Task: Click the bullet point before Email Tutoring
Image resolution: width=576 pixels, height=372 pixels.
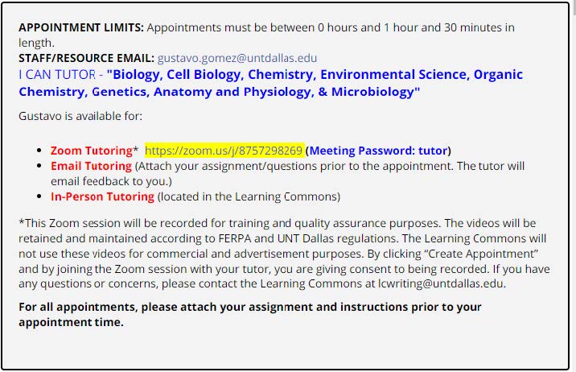Action: (41, 167)
